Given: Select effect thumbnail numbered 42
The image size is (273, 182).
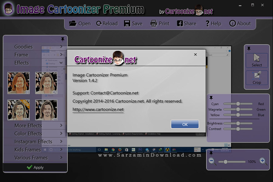Looking at the screenshot, I should pos(46,83).
